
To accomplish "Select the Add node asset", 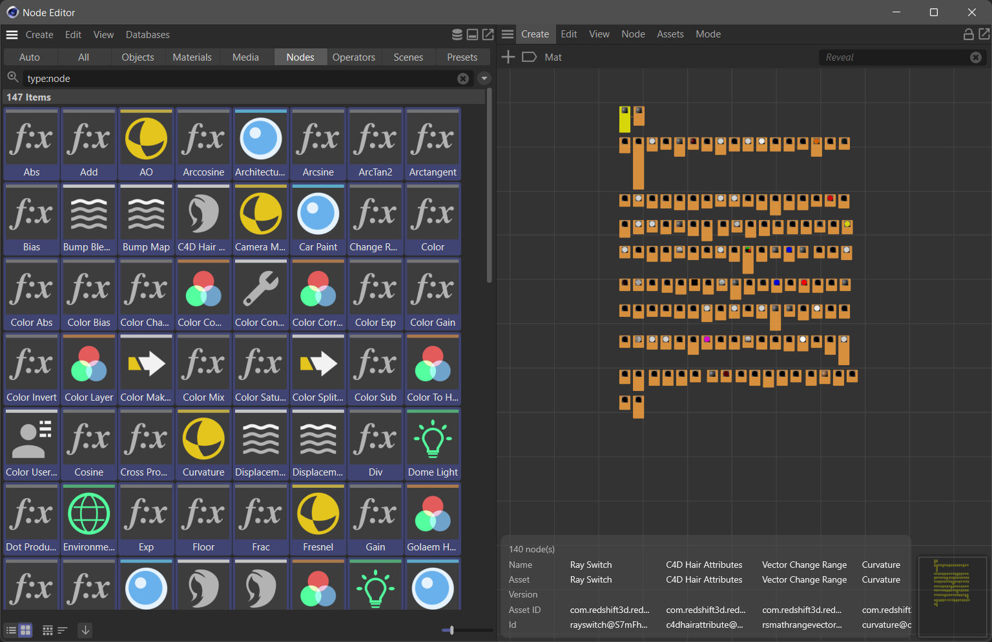I will point(89,143).
